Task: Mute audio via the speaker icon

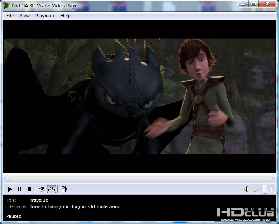Action: [x=246, y=189]
